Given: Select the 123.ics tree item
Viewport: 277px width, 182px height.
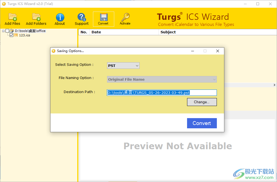Looking at the screenshot, I should tap(25, 35).
